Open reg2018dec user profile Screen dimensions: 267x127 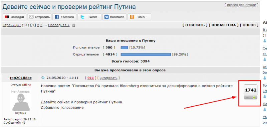pyautogui.click(x=21, y=78)
